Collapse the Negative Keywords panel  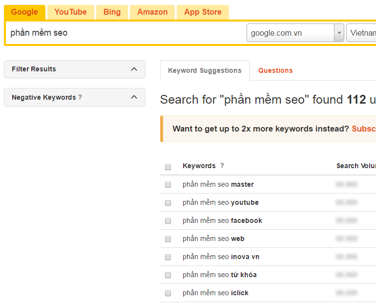[x=134, y=97]
